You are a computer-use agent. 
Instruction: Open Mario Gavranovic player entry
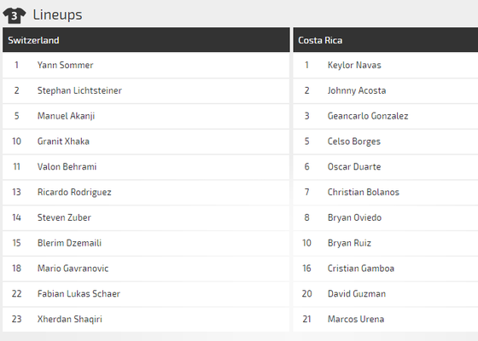[146, 269]
